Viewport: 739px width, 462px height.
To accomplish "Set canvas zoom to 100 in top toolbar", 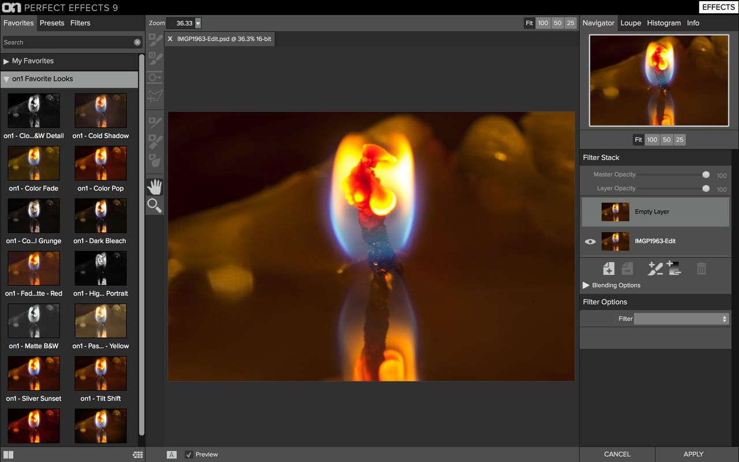I will 543,23.
